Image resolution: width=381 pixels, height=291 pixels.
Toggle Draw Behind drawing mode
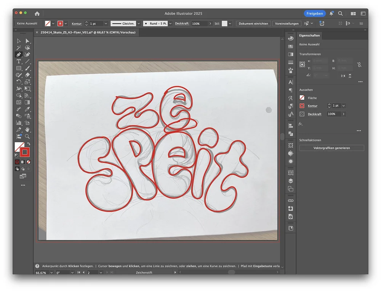(x=23, y=169)
